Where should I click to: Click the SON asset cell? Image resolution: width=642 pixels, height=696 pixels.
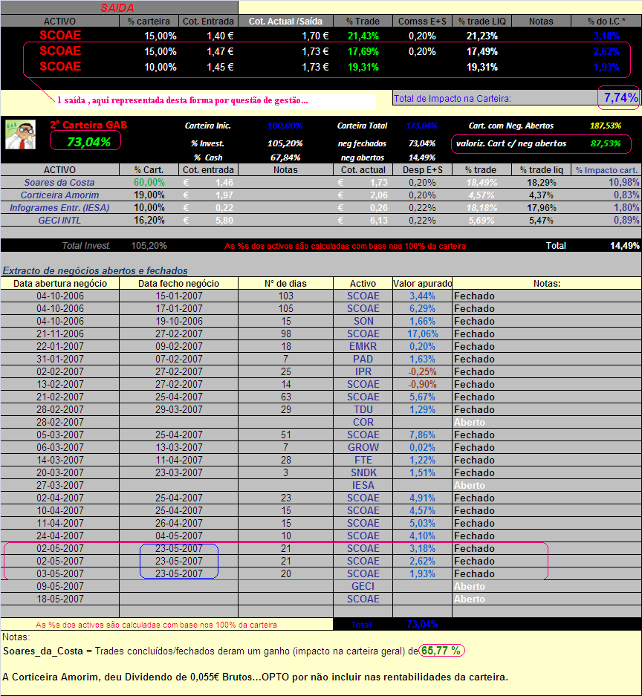(x=363, y=322)
